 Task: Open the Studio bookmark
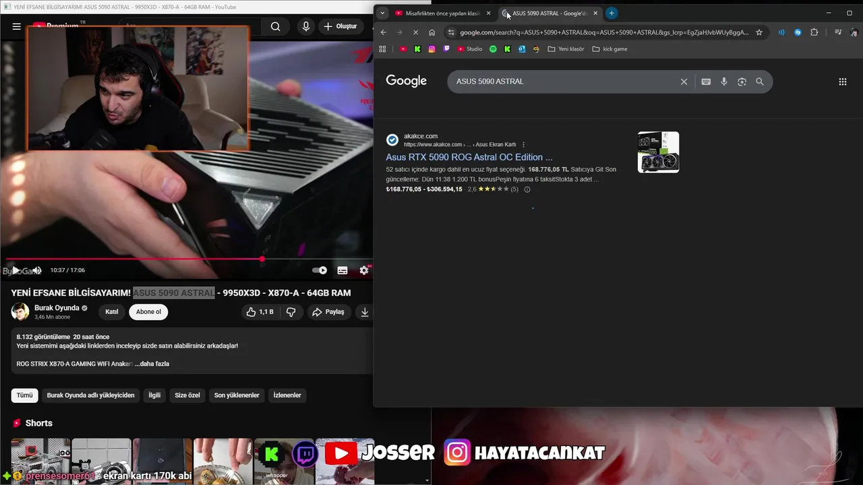(470, 49)
